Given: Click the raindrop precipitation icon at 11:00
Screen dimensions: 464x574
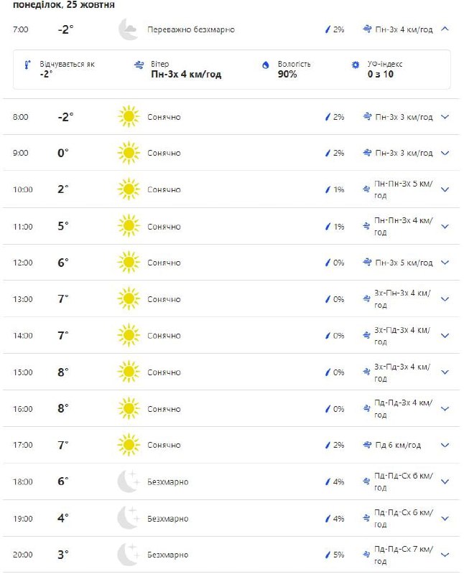Looking at the screenshot, I should point(328,227).
